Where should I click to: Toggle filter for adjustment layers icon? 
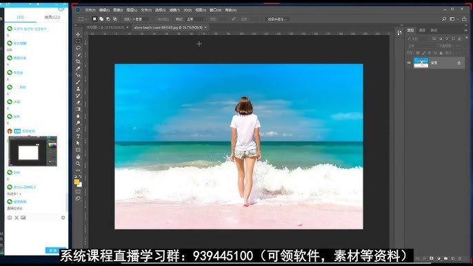[x=441, y=39]
